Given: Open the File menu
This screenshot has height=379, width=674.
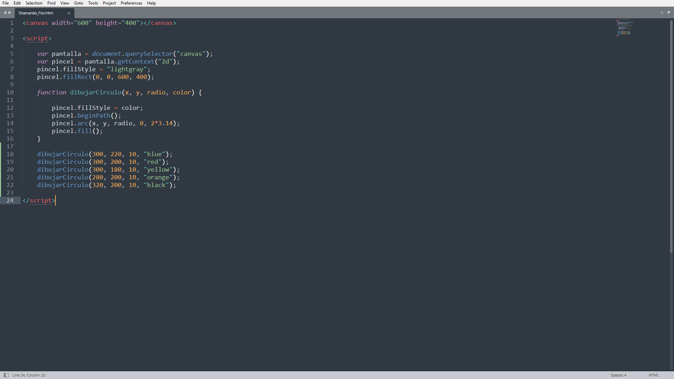Looking at the screenshot, I should (6, 3).
